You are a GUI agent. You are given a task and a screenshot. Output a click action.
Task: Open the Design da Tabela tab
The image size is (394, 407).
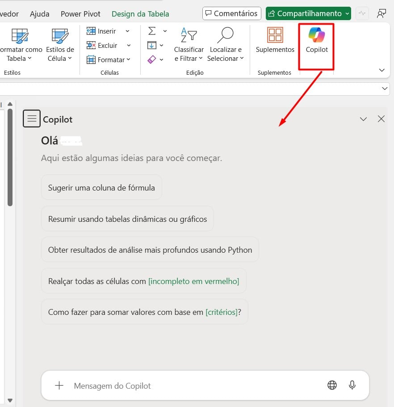pyautogui.click(x=140, y=14)
